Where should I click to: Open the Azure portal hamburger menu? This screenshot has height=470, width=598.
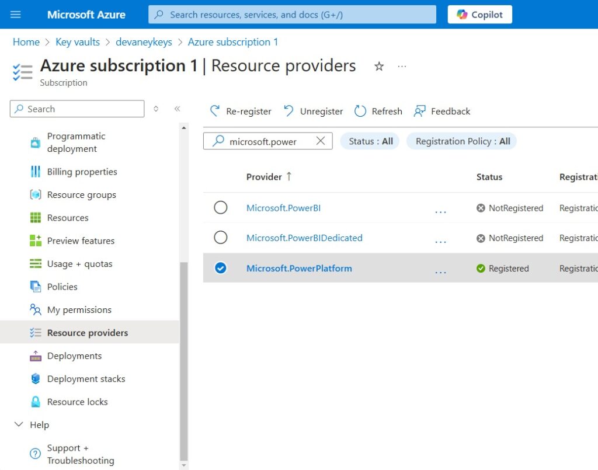tap(16, 15)
